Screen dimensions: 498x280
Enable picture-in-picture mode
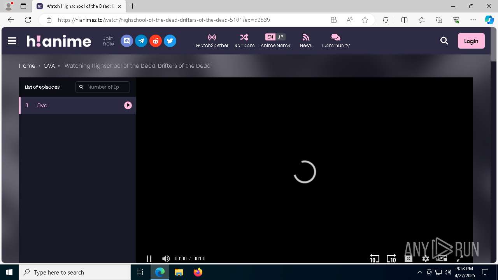(442, 259)
